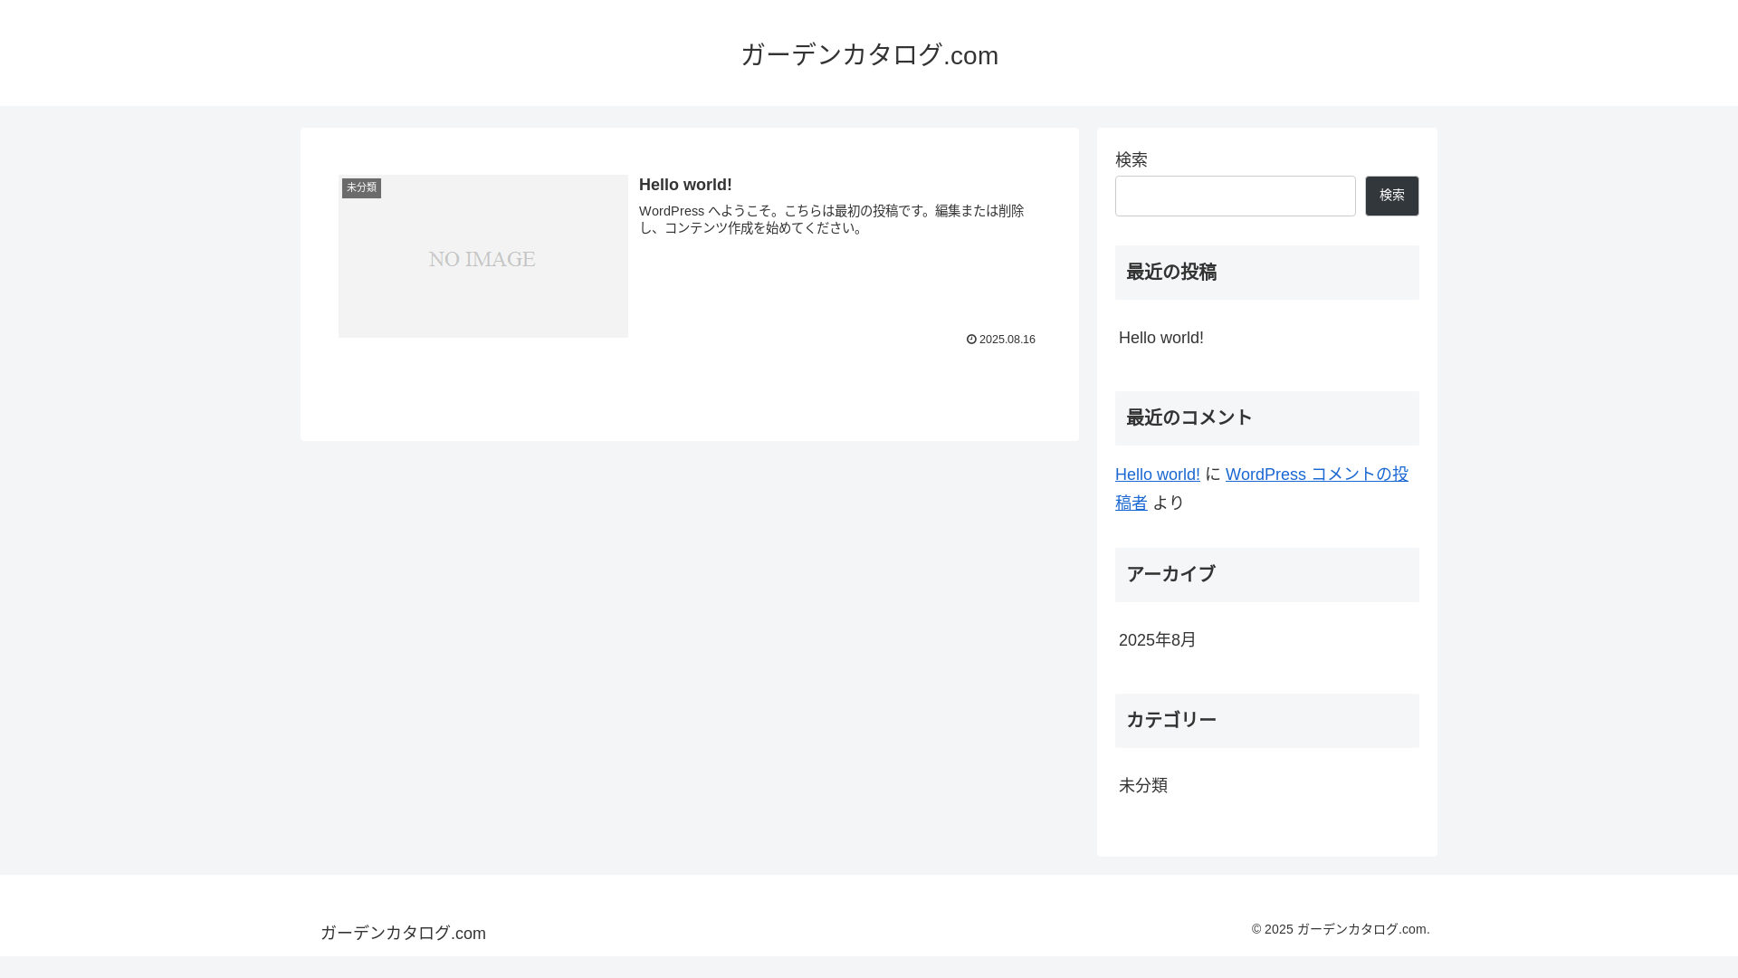1738x978 pixels.
Task: Open the ガーデンカタログ.com site title in the header
Action: pyautogui.click(x=869, y=54)
